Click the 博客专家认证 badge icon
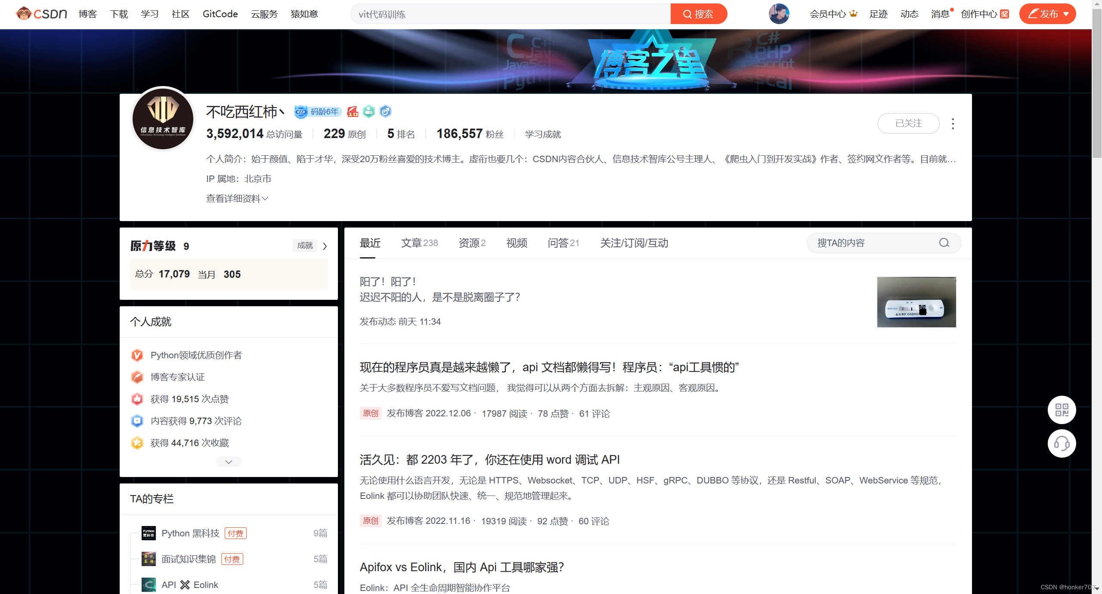The width and height of the screenshot is (1102, 594). pyautogui.click(x=137, y=377)
